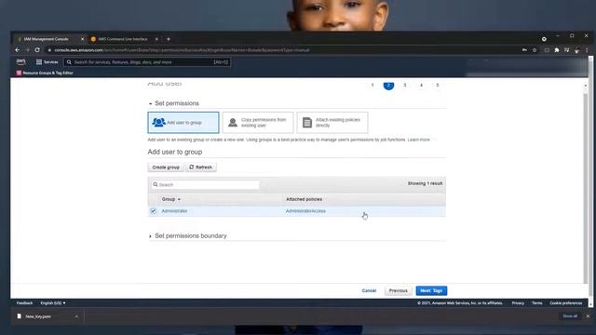Open the English (US) language dropdown
The height and width of the screenshot is (335, 596).
pyautogui.click(x=53, y=303)
